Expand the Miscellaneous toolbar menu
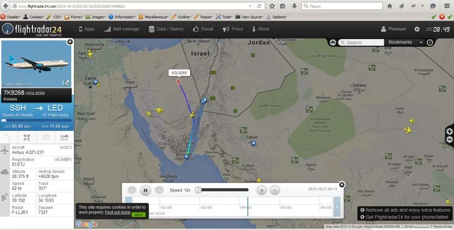 coord(153,17)
